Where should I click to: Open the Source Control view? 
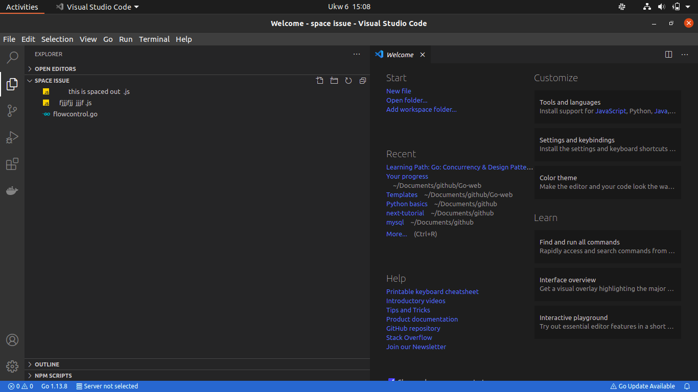[12, 111]
